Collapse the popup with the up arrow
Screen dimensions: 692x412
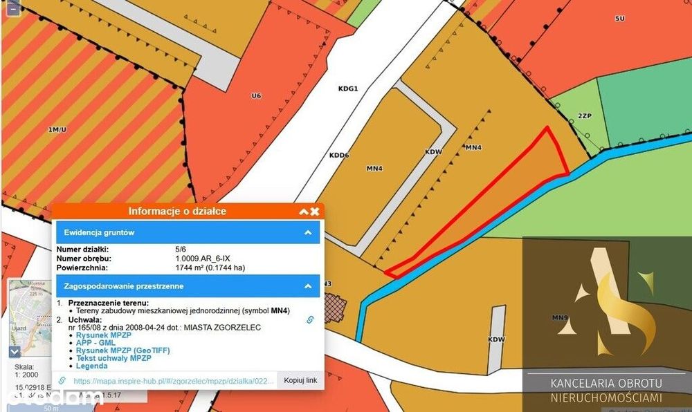pos(304,212)
